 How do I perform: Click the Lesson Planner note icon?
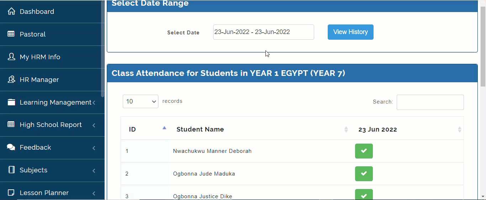(x=11, y=193)
